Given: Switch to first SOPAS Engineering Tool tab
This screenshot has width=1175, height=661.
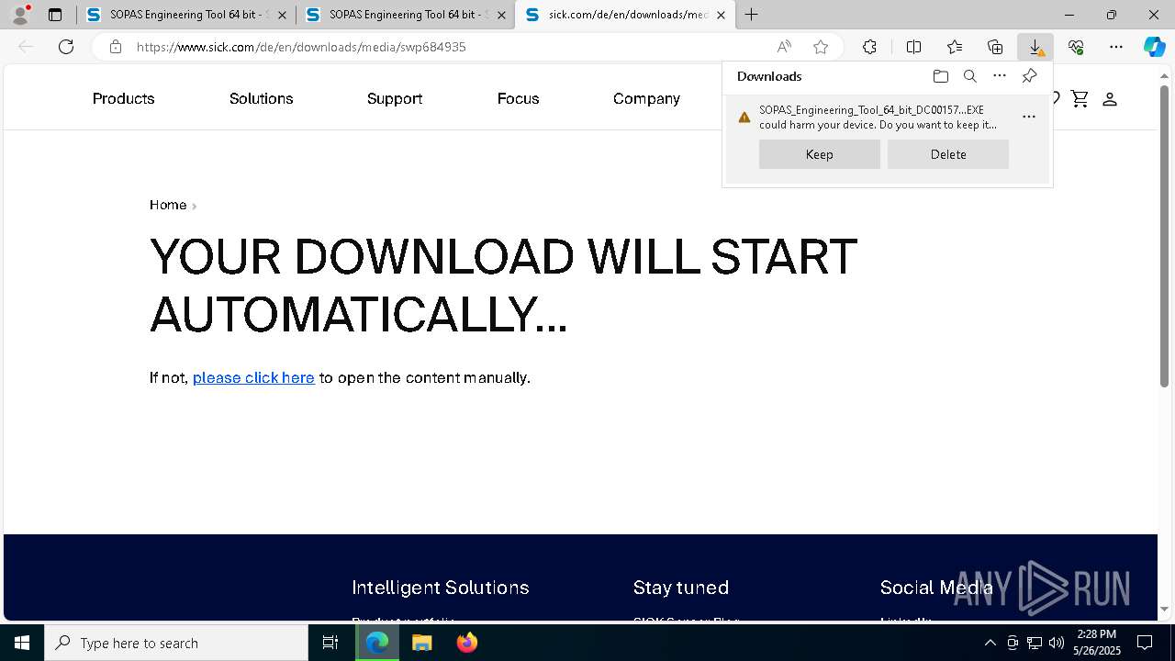Looking at the screenshot, I should 186,15.
